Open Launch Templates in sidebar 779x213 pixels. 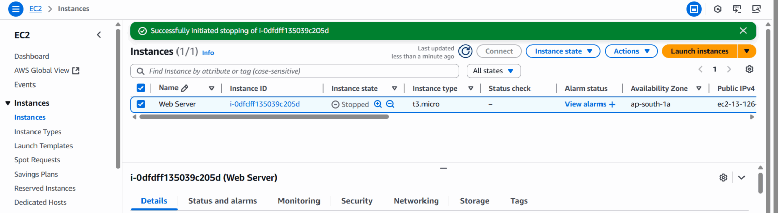coord(44,146)
